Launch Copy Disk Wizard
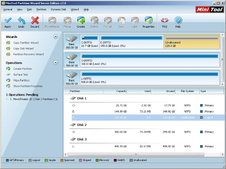The image size is (226, 169). click(x=23, y=49)
